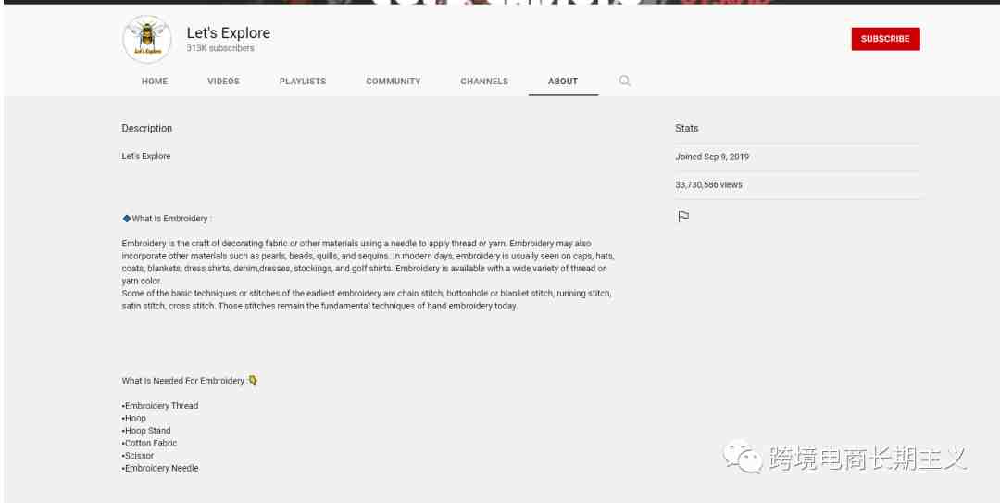Click the report user flag icon
This screenshot has width=1000, height=503.
click(x=683, y=217)
